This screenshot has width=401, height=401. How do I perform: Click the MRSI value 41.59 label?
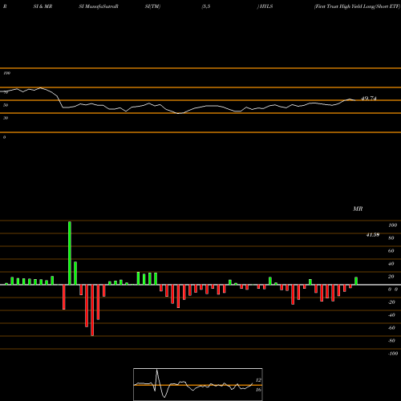coord(373,235)
